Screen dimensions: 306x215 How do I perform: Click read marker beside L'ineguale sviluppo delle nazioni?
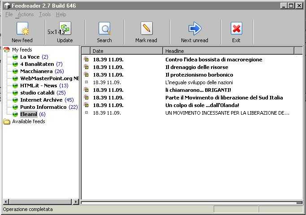coord(86,82)
